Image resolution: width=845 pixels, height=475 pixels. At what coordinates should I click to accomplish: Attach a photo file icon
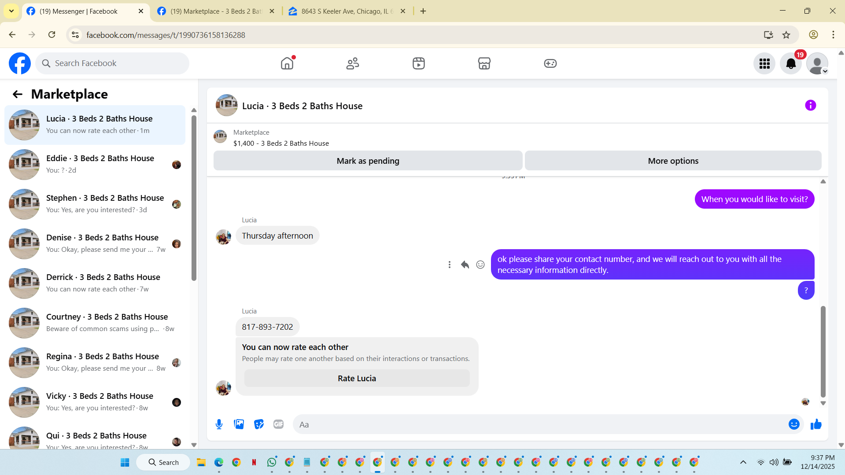click(239, 424)
